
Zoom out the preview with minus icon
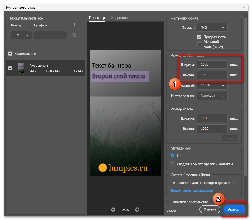(113, 210)
